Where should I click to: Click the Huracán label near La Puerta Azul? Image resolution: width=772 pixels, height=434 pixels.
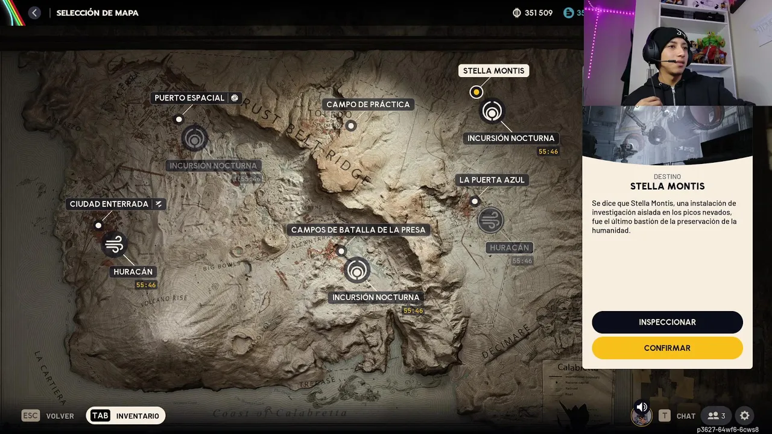(509, 248)
